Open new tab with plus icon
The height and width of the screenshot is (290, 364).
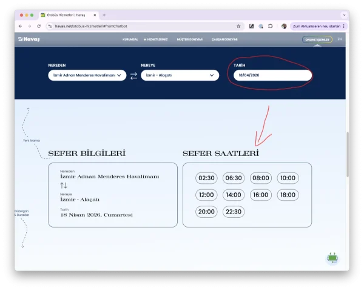pyautogui.click(x=104, y=15)
